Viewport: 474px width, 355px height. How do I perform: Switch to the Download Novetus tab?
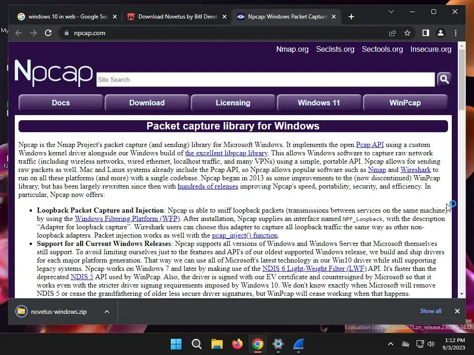(x=176, y=17)
